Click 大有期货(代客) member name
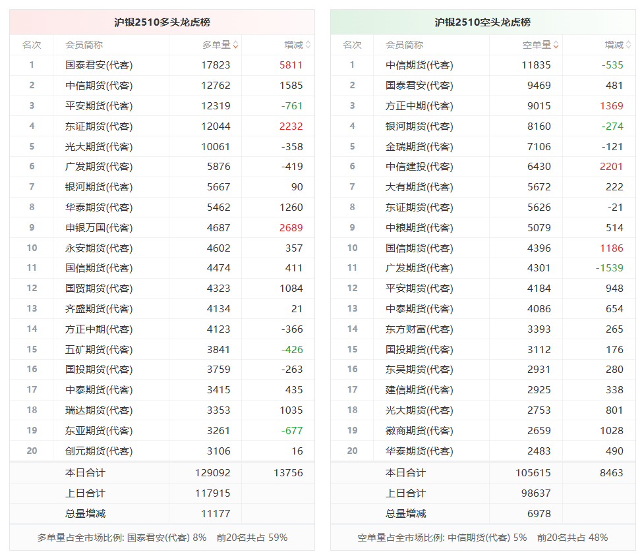Image resolution: width=642 pixels, height=556 pixels. pos(420,187)
